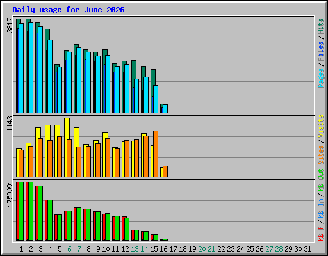Click day 8 on the x-axis
Image resolution: width=328 pixels, height=256 pixels.
(x=88, y=249)
